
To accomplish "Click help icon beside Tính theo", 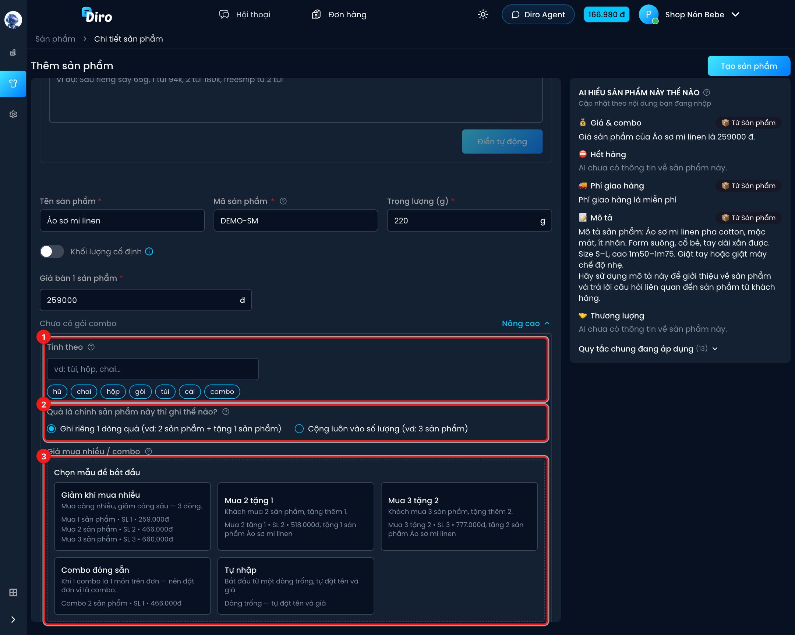I will pyautogui.click(x=91, y=347).
